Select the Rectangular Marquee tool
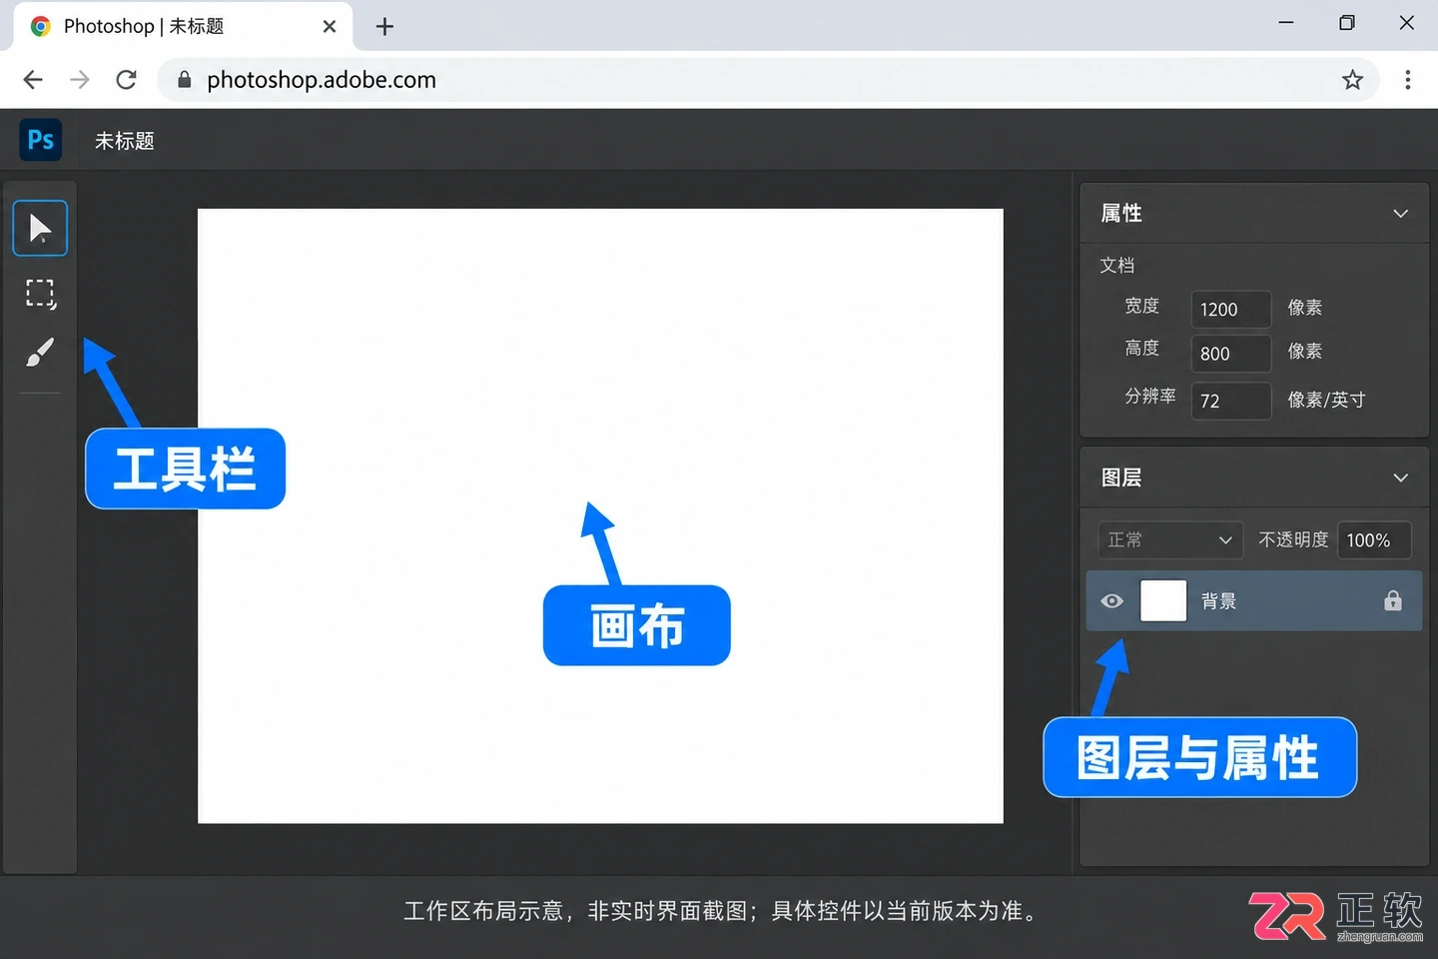Image resolution: width=1438 pixels, height=959 pixels. tap(40, 293)
